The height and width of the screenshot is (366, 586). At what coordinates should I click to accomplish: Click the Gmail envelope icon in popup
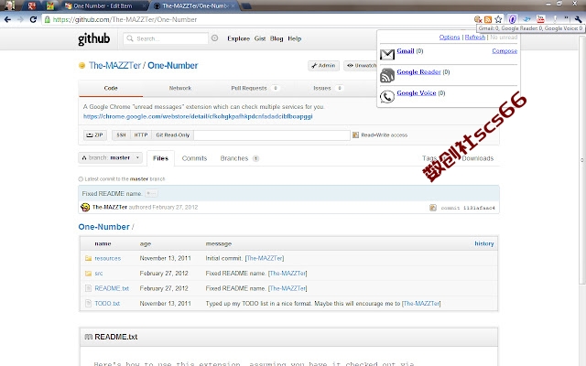pos(387,55)
